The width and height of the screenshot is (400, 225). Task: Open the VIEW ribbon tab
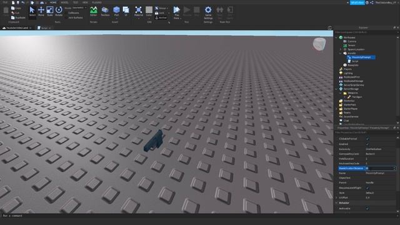(x=85, y=2)
